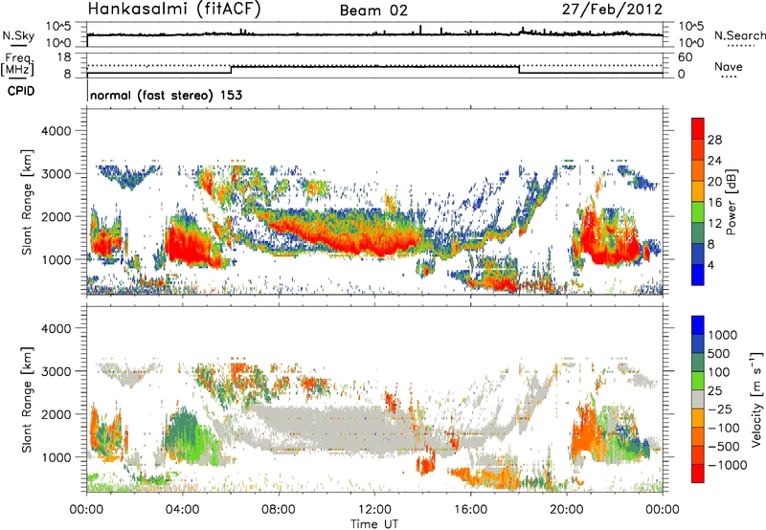
Task: Pick the grey 25 to -25 Velocity colorbar segment
Action: (x=698, y=399)
